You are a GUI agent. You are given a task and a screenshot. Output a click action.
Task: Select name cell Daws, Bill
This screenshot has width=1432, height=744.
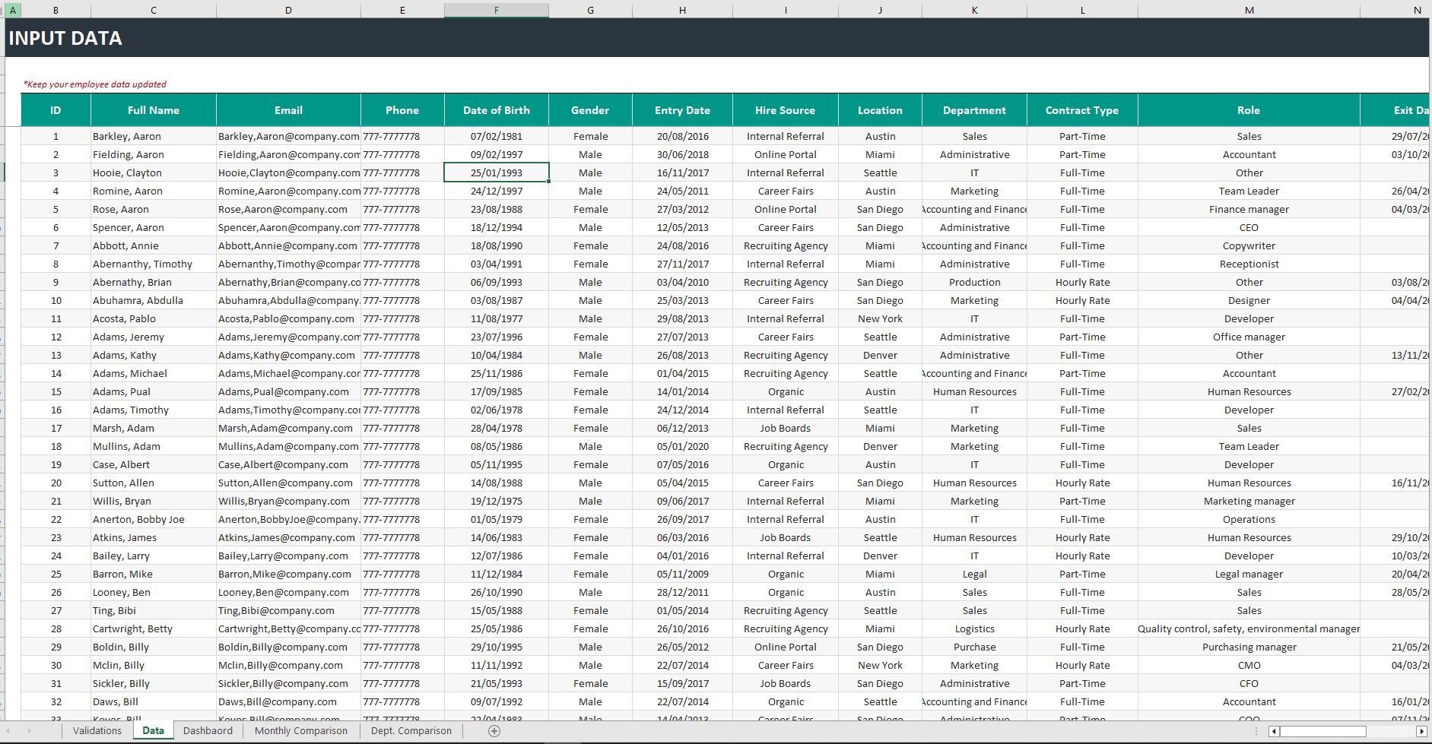(154, 701)
